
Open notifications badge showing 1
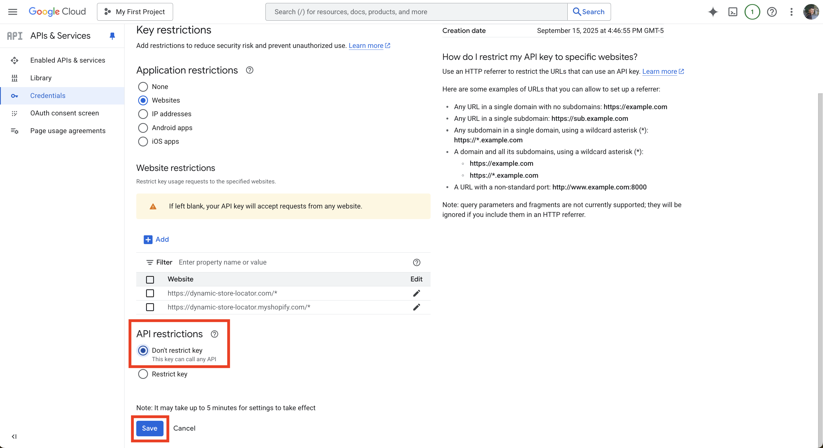pyautogui.click(x=752, y=12)
